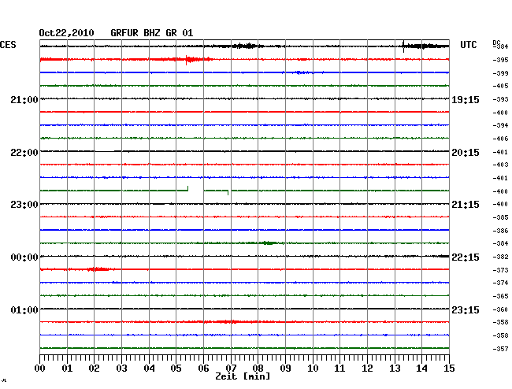
Task: Click the red burst on the -373 trace
Action: [x=99, y=269]
